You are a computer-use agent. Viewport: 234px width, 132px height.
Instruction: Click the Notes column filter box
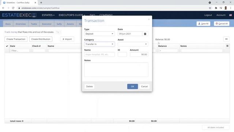(201, 51)
